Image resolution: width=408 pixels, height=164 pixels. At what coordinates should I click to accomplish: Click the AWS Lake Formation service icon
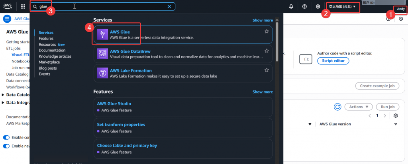point(102,73)
